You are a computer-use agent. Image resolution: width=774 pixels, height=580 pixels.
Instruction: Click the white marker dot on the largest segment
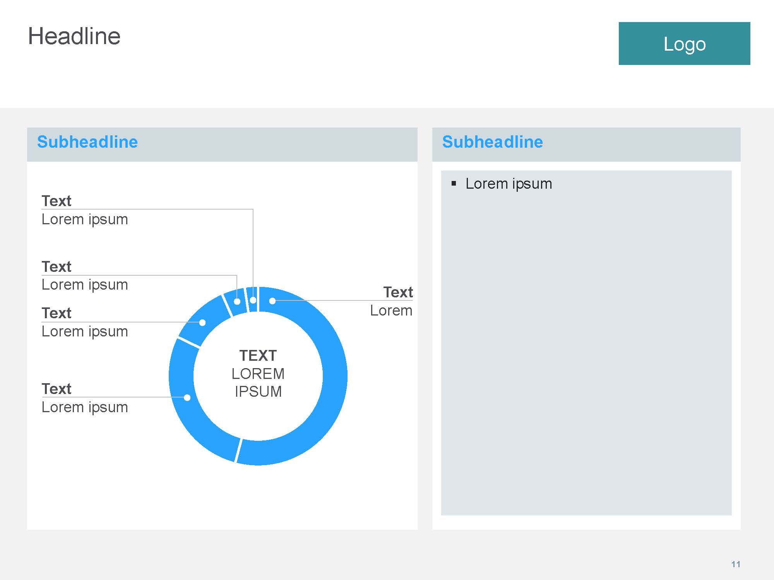[x=272, y=301]
